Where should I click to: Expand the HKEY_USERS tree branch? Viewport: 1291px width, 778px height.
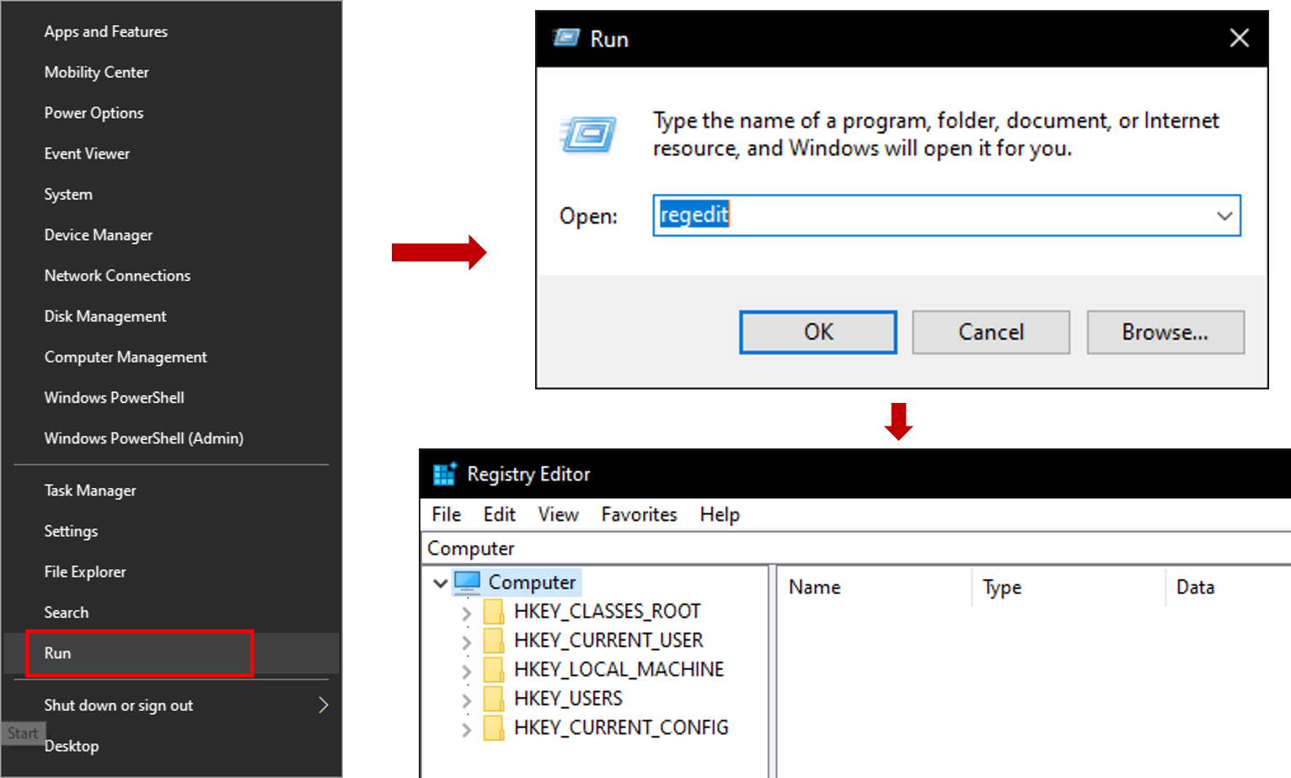[466, 700]
